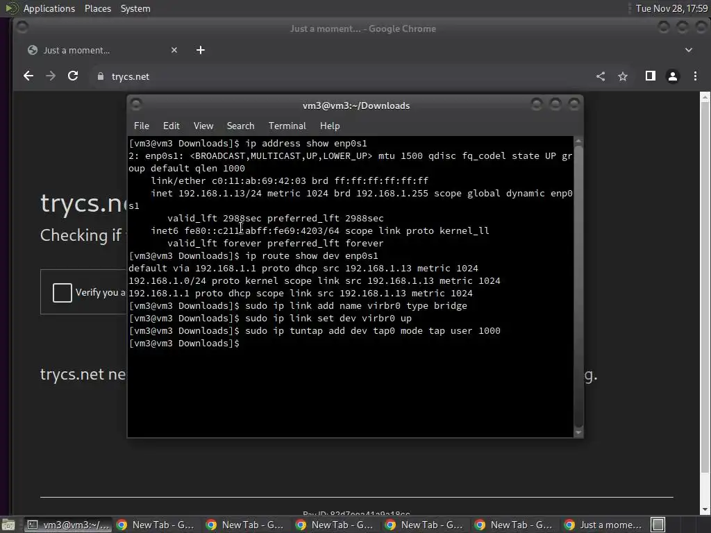Go back in Chrome
This screenshot has width=711, height=533.
pos(28,76)
